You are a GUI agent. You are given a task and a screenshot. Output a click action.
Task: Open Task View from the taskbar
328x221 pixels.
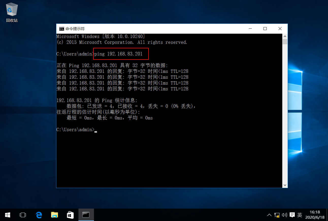click(23, 215)
